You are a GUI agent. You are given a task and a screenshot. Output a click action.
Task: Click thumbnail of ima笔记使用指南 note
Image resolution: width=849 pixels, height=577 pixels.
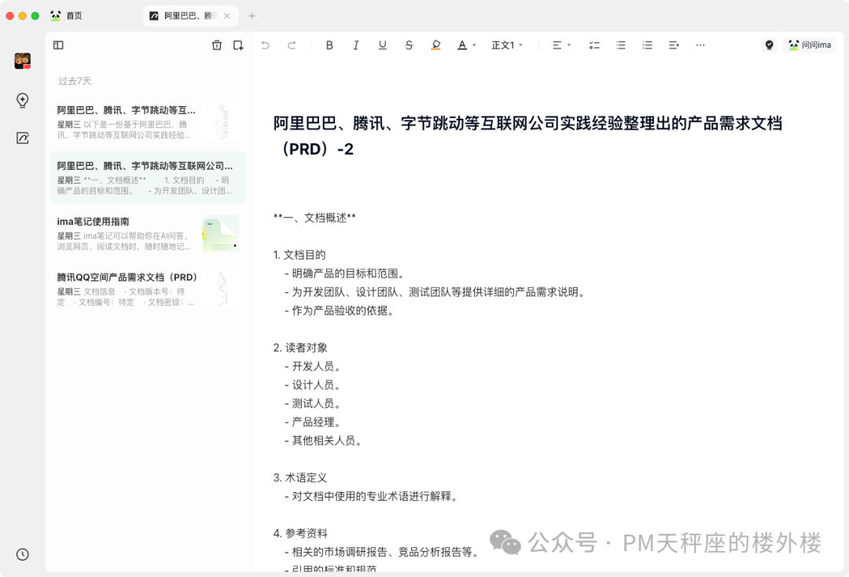point(221,233)
